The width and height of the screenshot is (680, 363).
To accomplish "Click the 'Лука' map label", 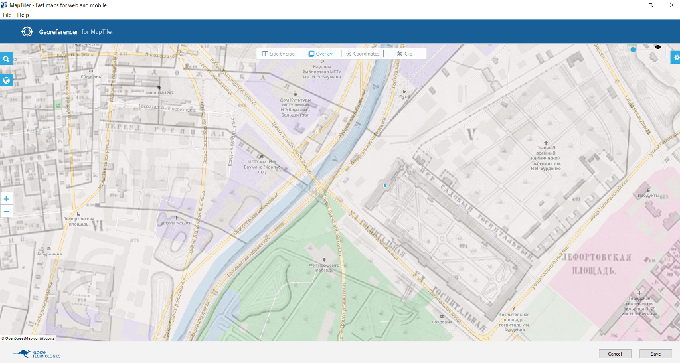I will tap(404, 97).
